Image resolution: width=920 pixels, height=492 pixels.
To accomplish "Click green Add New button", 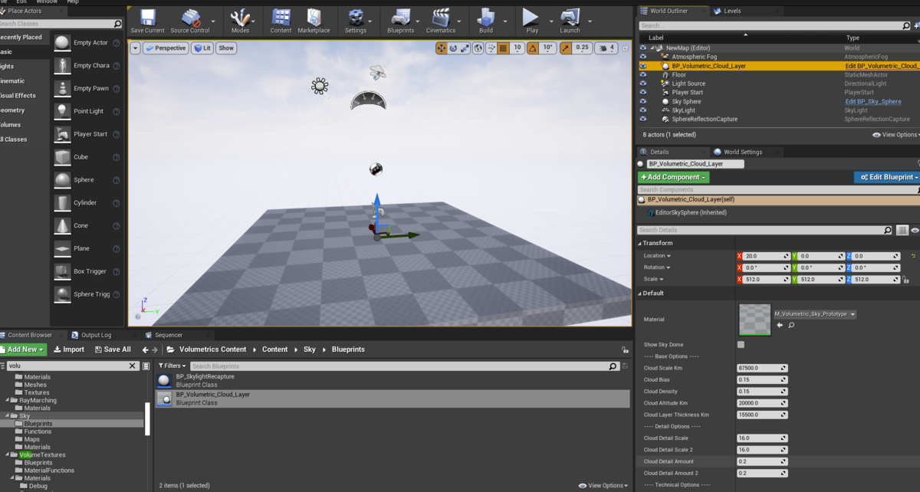I will pos(22,349).
